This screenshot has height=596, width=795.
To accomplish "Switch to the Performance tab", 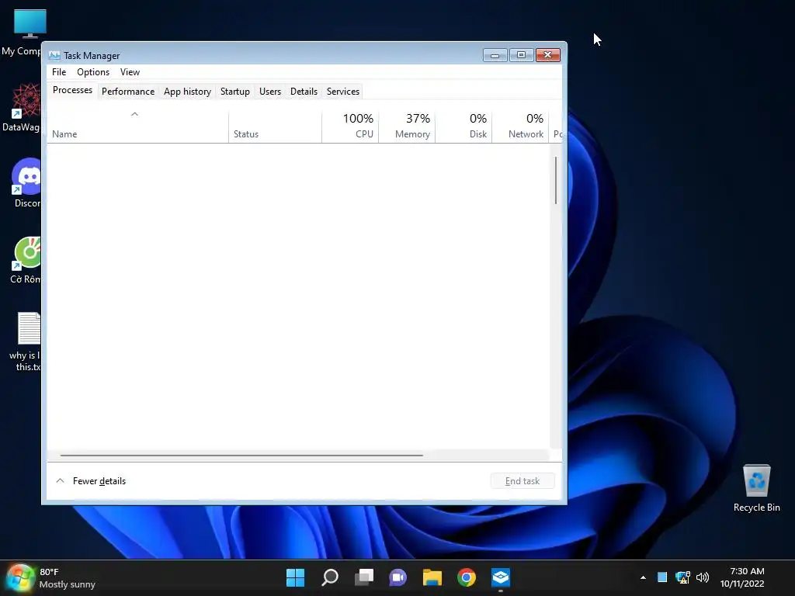I will 128,92.
